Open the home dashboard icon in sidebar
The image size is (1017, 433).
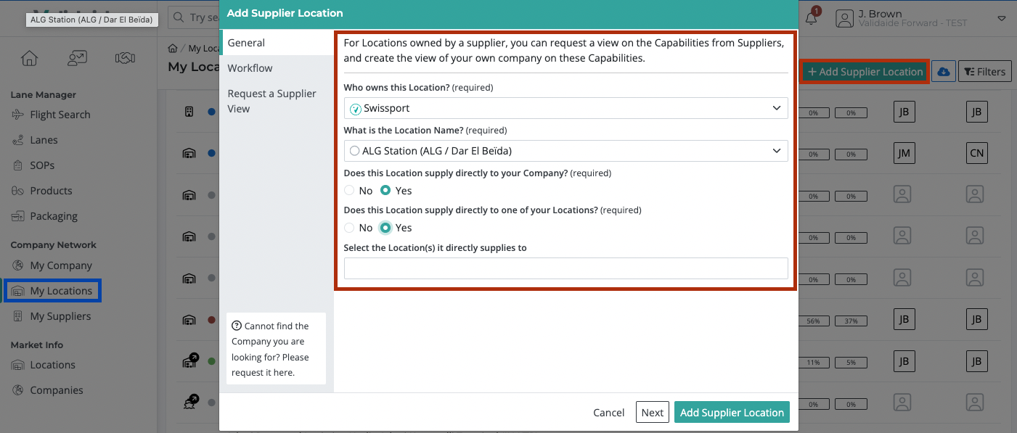click(x=29, y=58)
